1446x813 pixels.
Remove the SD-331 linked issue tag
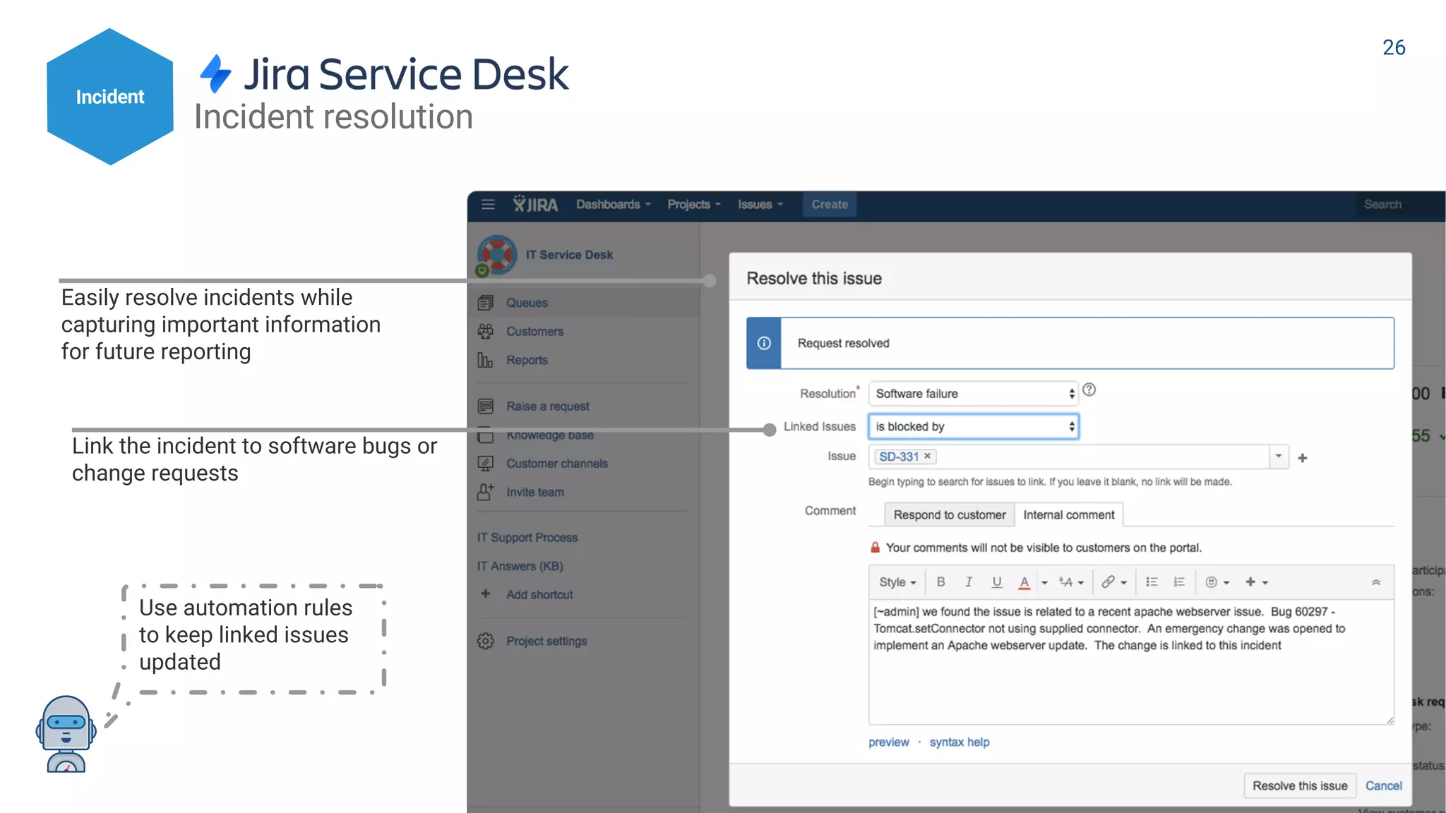click(928, 457)
